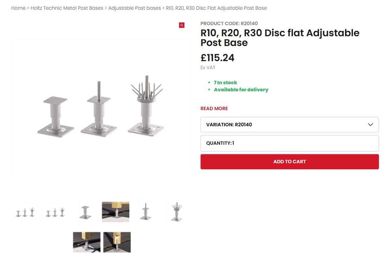Open bottom-row left installed post photo thumbnail
Screen dimensions: 385x263
[x=87, y=242]
